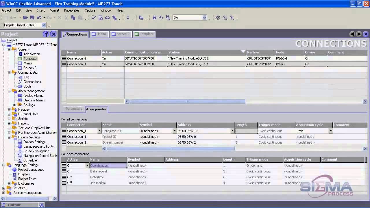Expand the Version Management tree node
The width and height of the screenshot is (370, 208).
[3, 193]
